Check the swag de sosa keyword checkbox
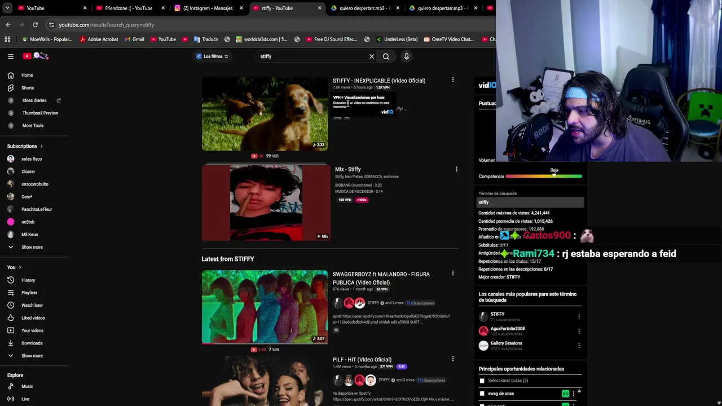The image size is (722, 406). [x=482, y=394]
